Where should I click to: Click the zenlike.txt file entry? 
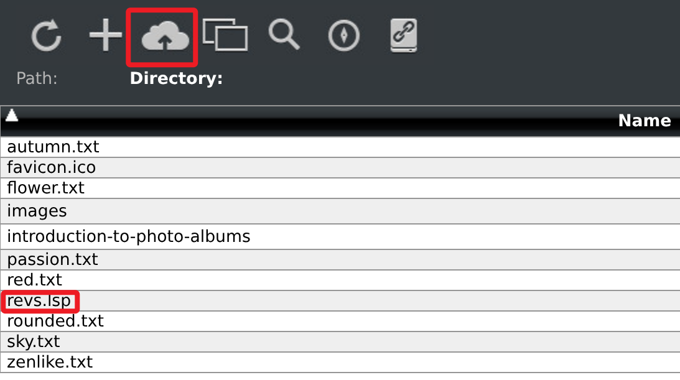point(50,362)
